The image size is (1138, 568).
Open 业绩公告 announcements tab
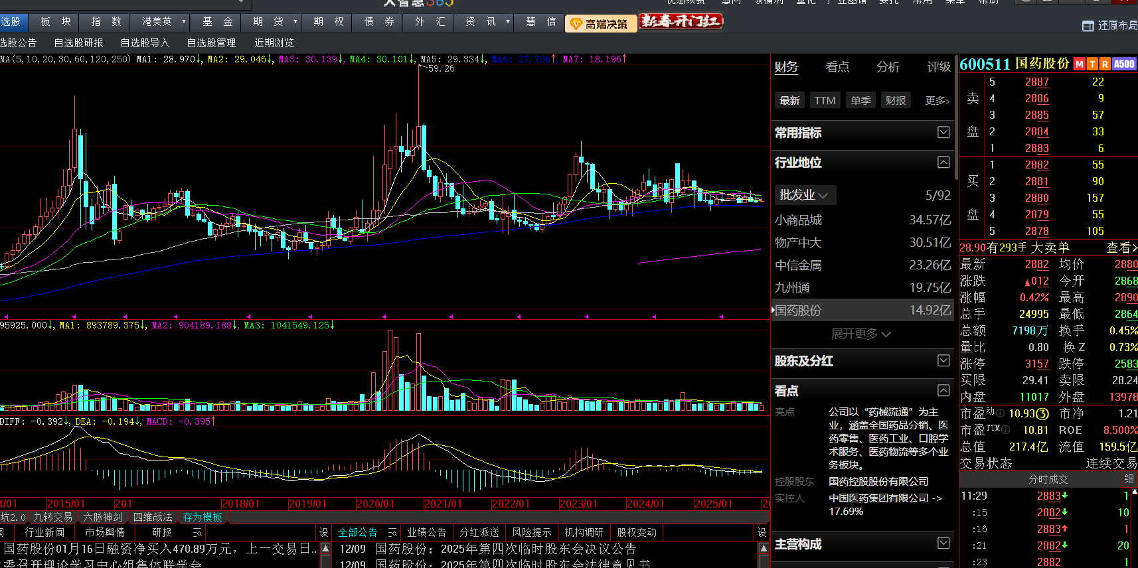(427, 532)
